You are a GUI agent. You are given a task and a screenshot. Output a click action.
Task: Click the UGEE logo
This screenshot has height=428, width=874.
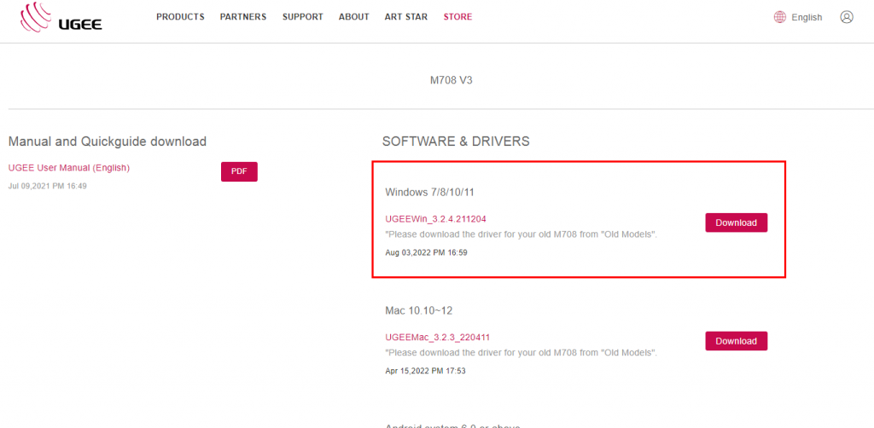tap(61, 17)
